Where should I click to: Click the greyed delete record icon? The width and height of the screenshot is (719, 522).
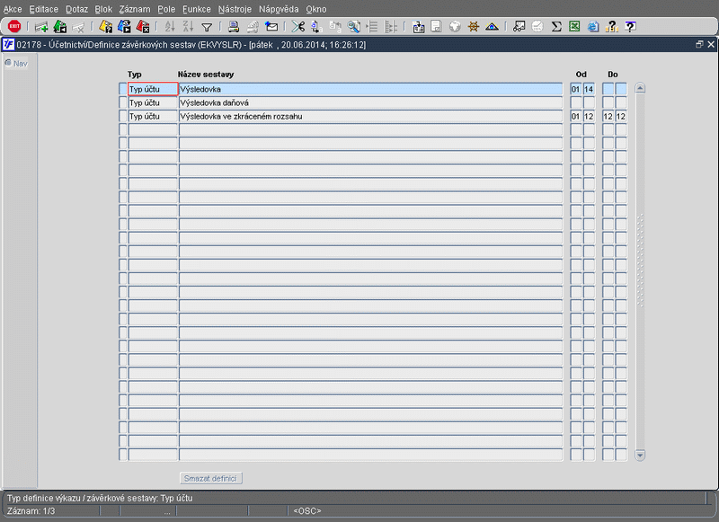pyautogui.click(x=78, y=27)
